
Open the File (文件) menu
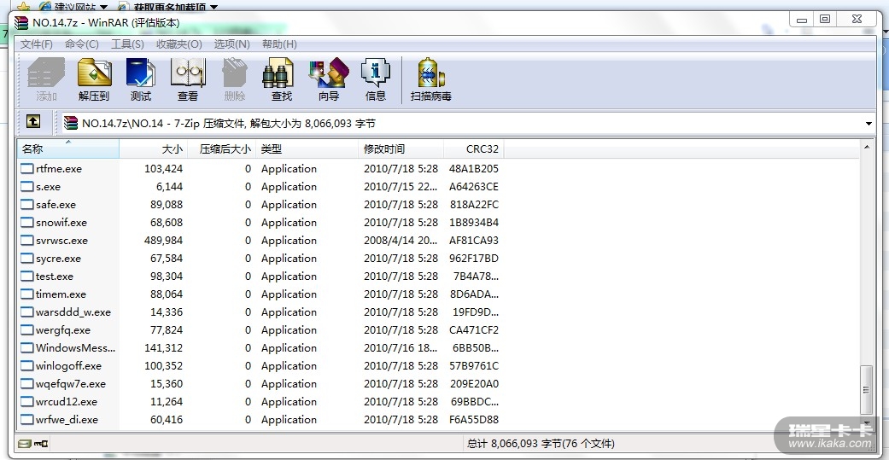coord(37,44)
